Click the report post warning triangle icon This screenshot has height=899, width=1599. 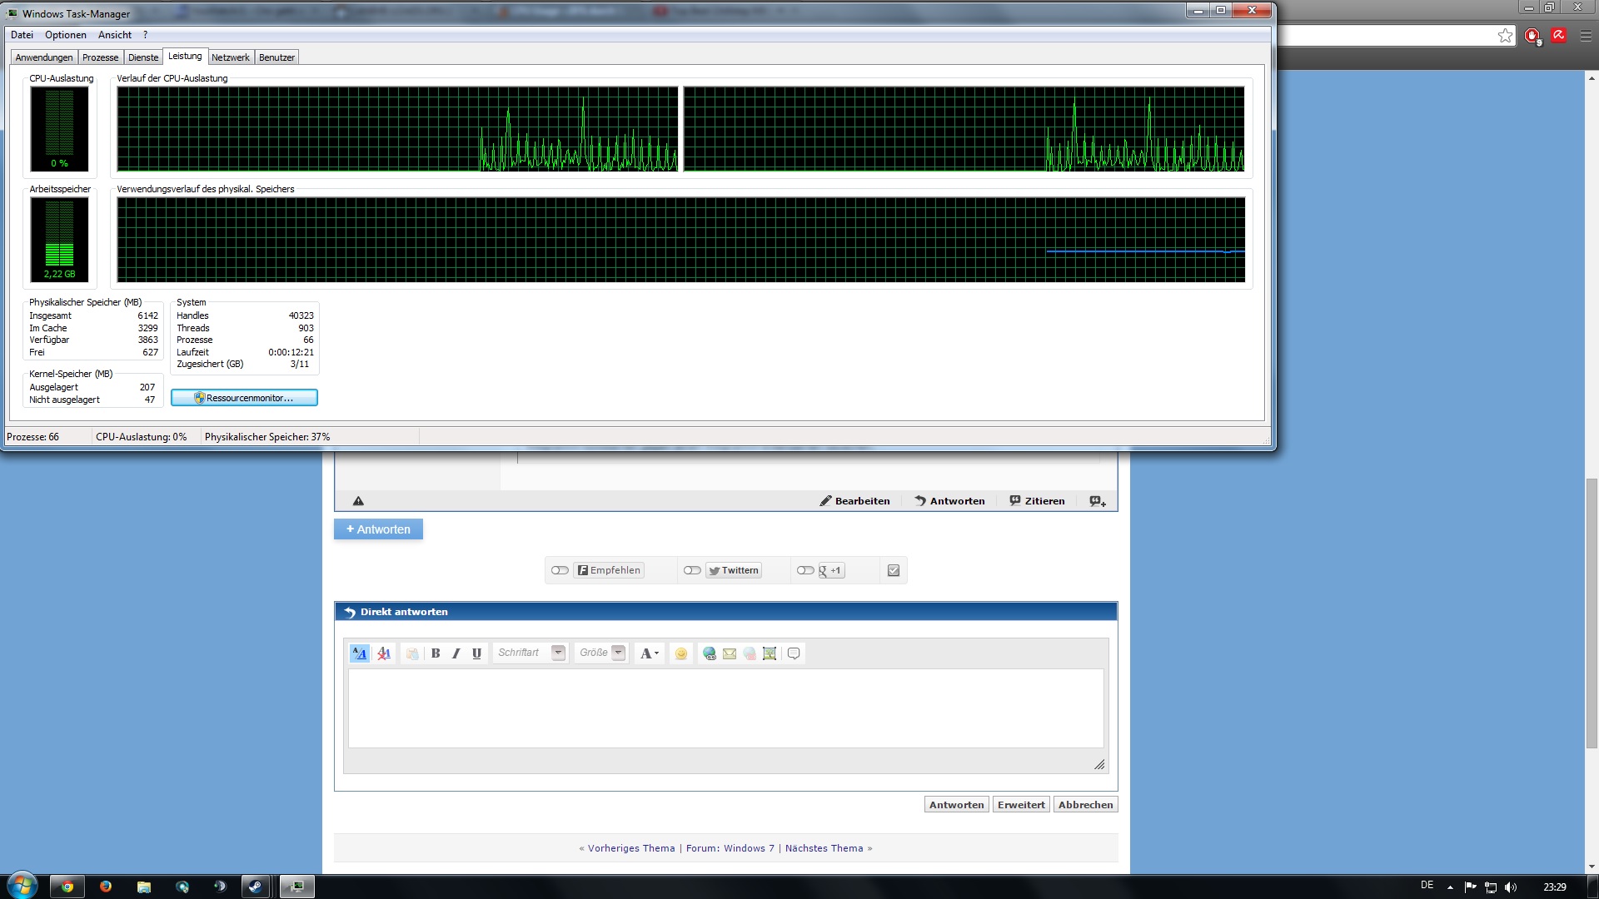click(358, 501)
